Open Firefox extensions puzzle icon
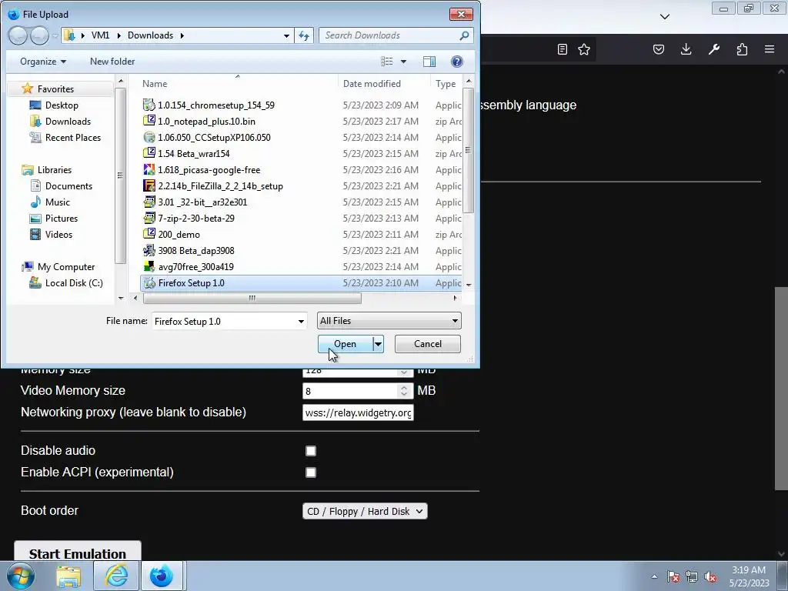 (x=742, y=49)
